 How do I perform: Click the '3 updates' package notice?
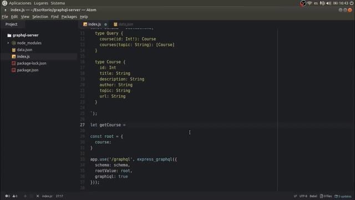(343, 196)
